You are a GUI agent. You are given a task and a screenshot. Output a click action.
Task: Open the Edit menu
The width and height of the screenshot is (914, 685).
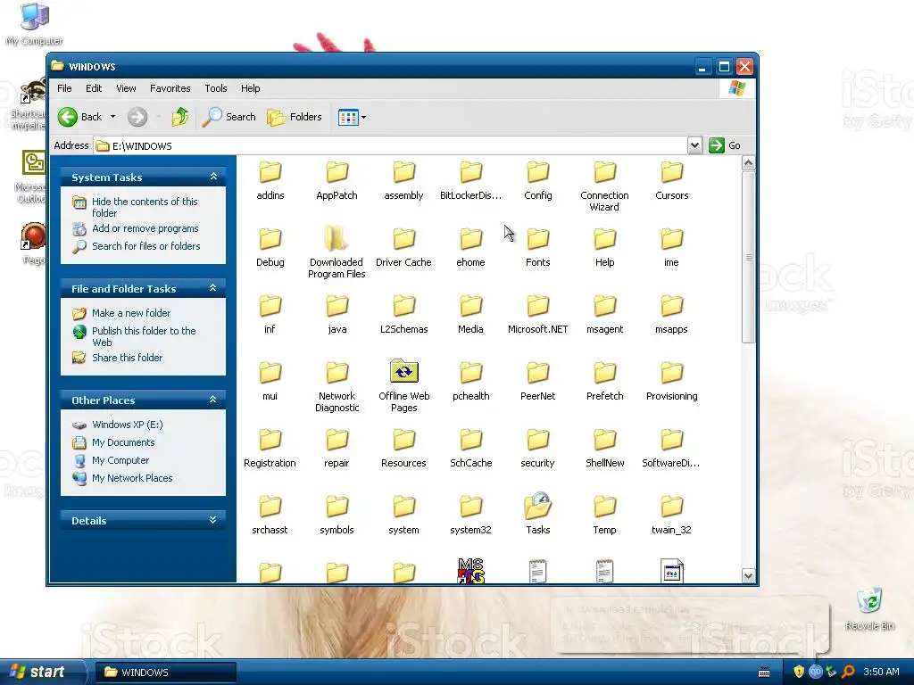(x=93, y=88)
